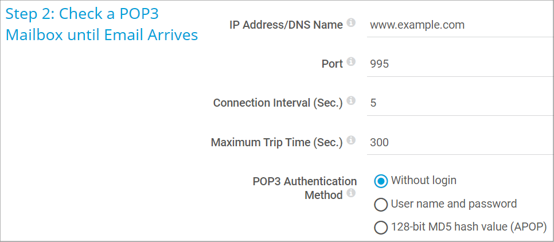Choose the User name and password radio circle
This screenshot has width=554, height=242.
tap(381, 205)
